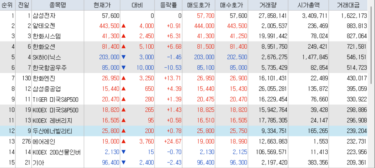Viewport: 375px width, 168px height.
Task: Click 에어레인 change rate +24.67
Action: (172, 141)
